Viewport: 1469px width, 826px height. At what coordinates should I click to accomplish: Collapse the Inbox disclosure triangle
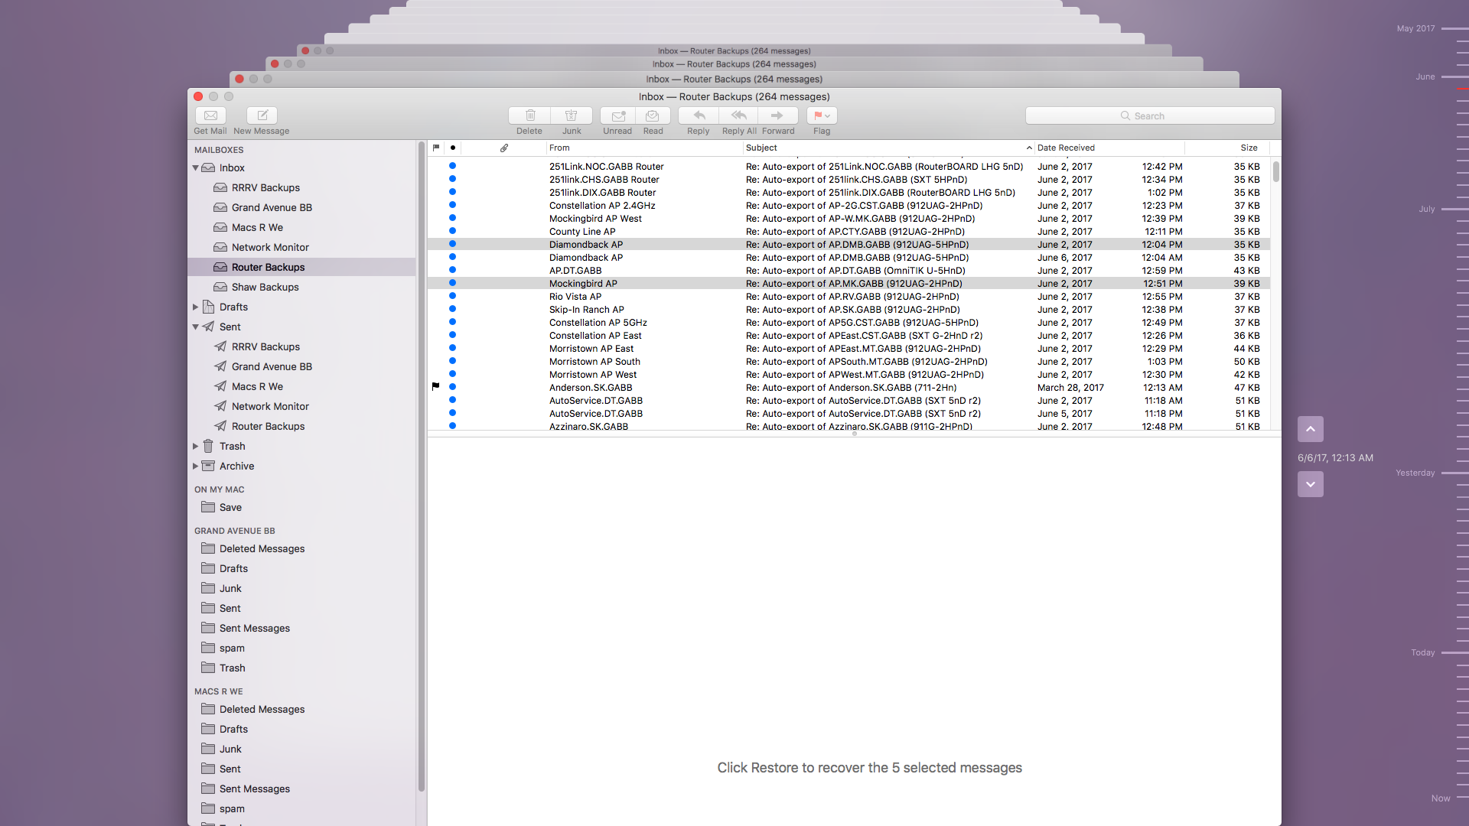(x=195, y=167)
